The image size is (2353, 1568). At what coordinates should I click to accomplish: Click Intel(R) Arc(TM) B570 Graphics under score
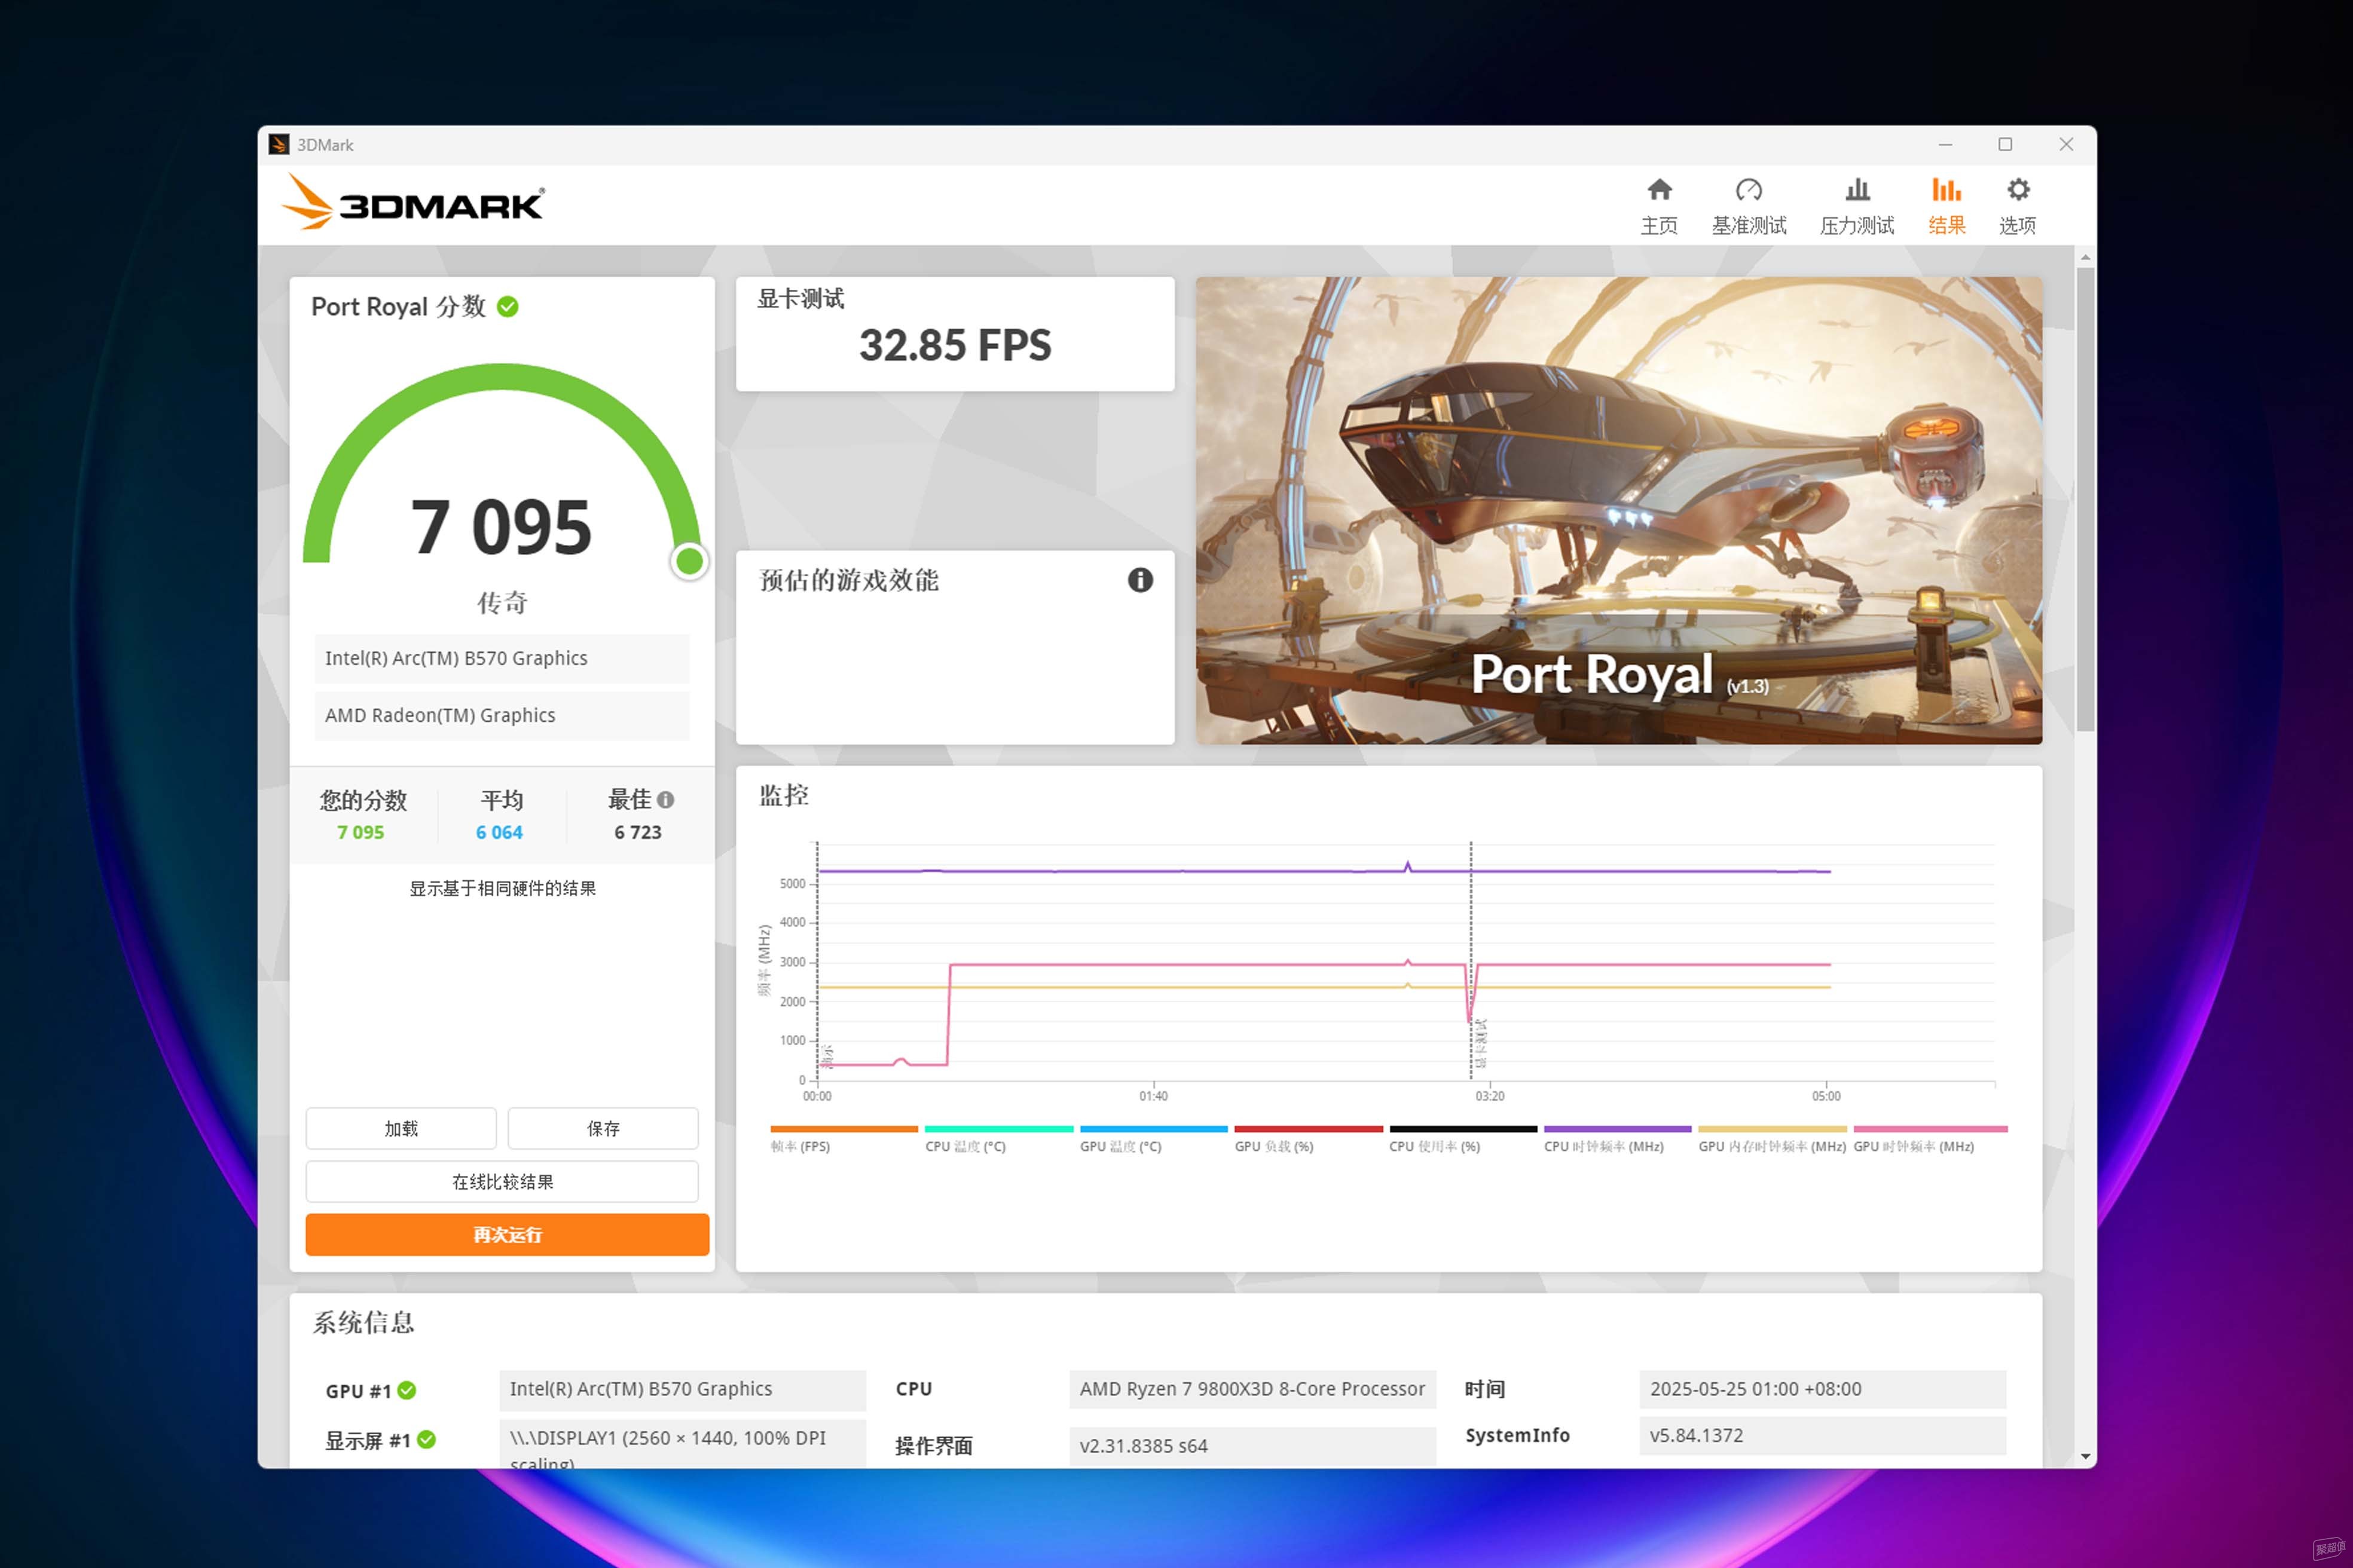point(501,658)
